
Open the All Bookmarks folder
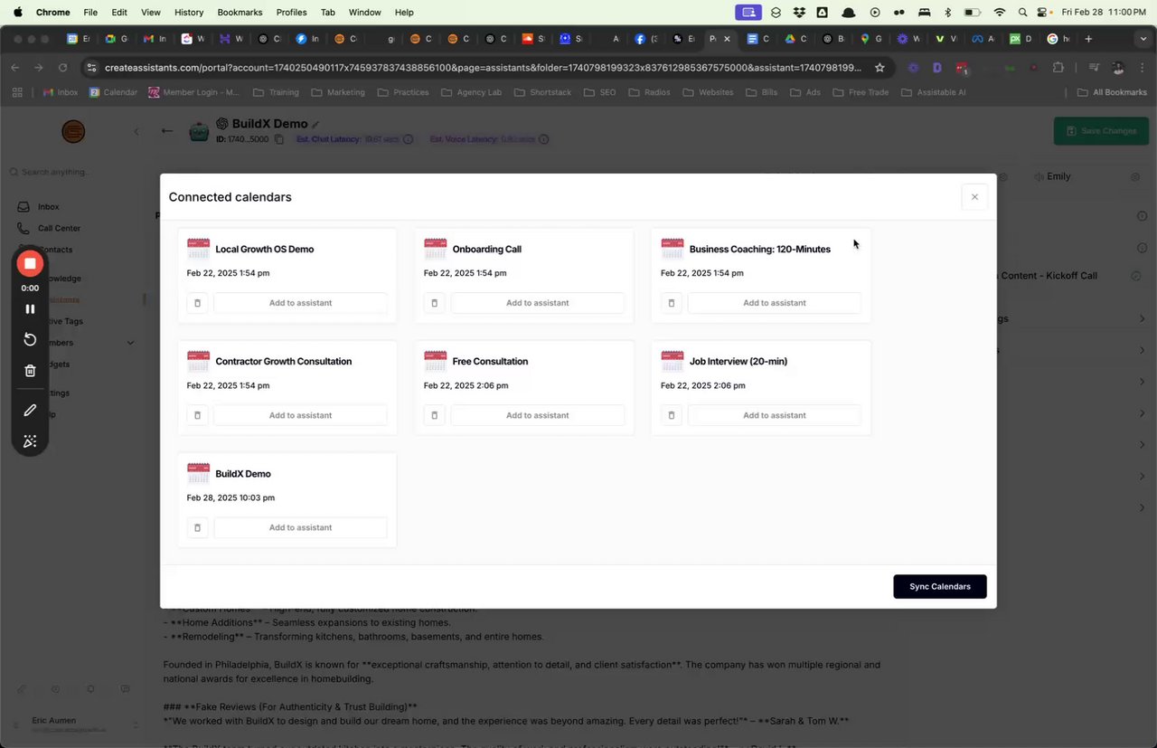(x=1111, y=91)
